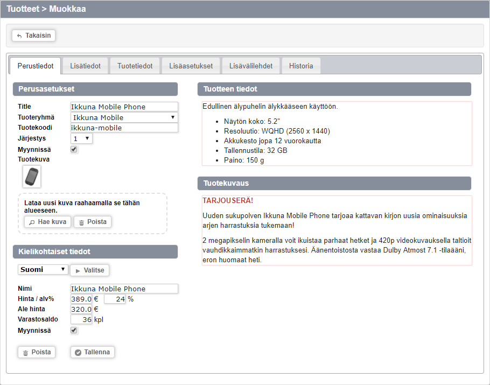Toggle the Myynnissä checkbox under Kielikohtaiset tiedot
The height and width of the screenshot is (385, 490).
click(74, 330)
